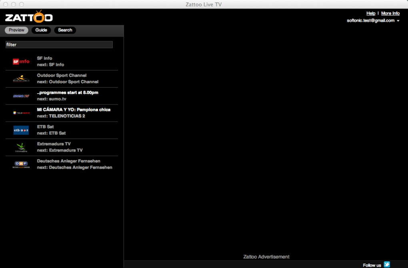Switch to the Search tab
408x268 pixels.
[65, 30]
